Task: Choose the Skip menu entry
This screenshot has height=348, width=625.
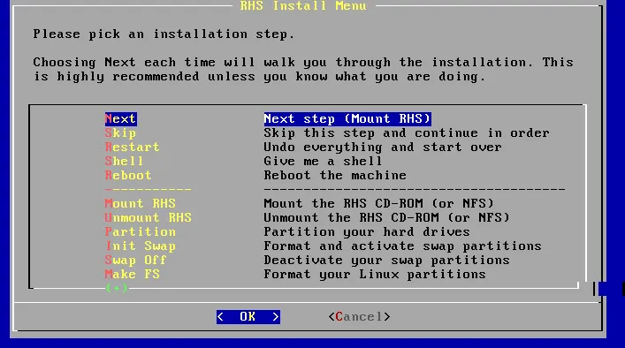Action: pyautogui.click(x=121, y=133)
